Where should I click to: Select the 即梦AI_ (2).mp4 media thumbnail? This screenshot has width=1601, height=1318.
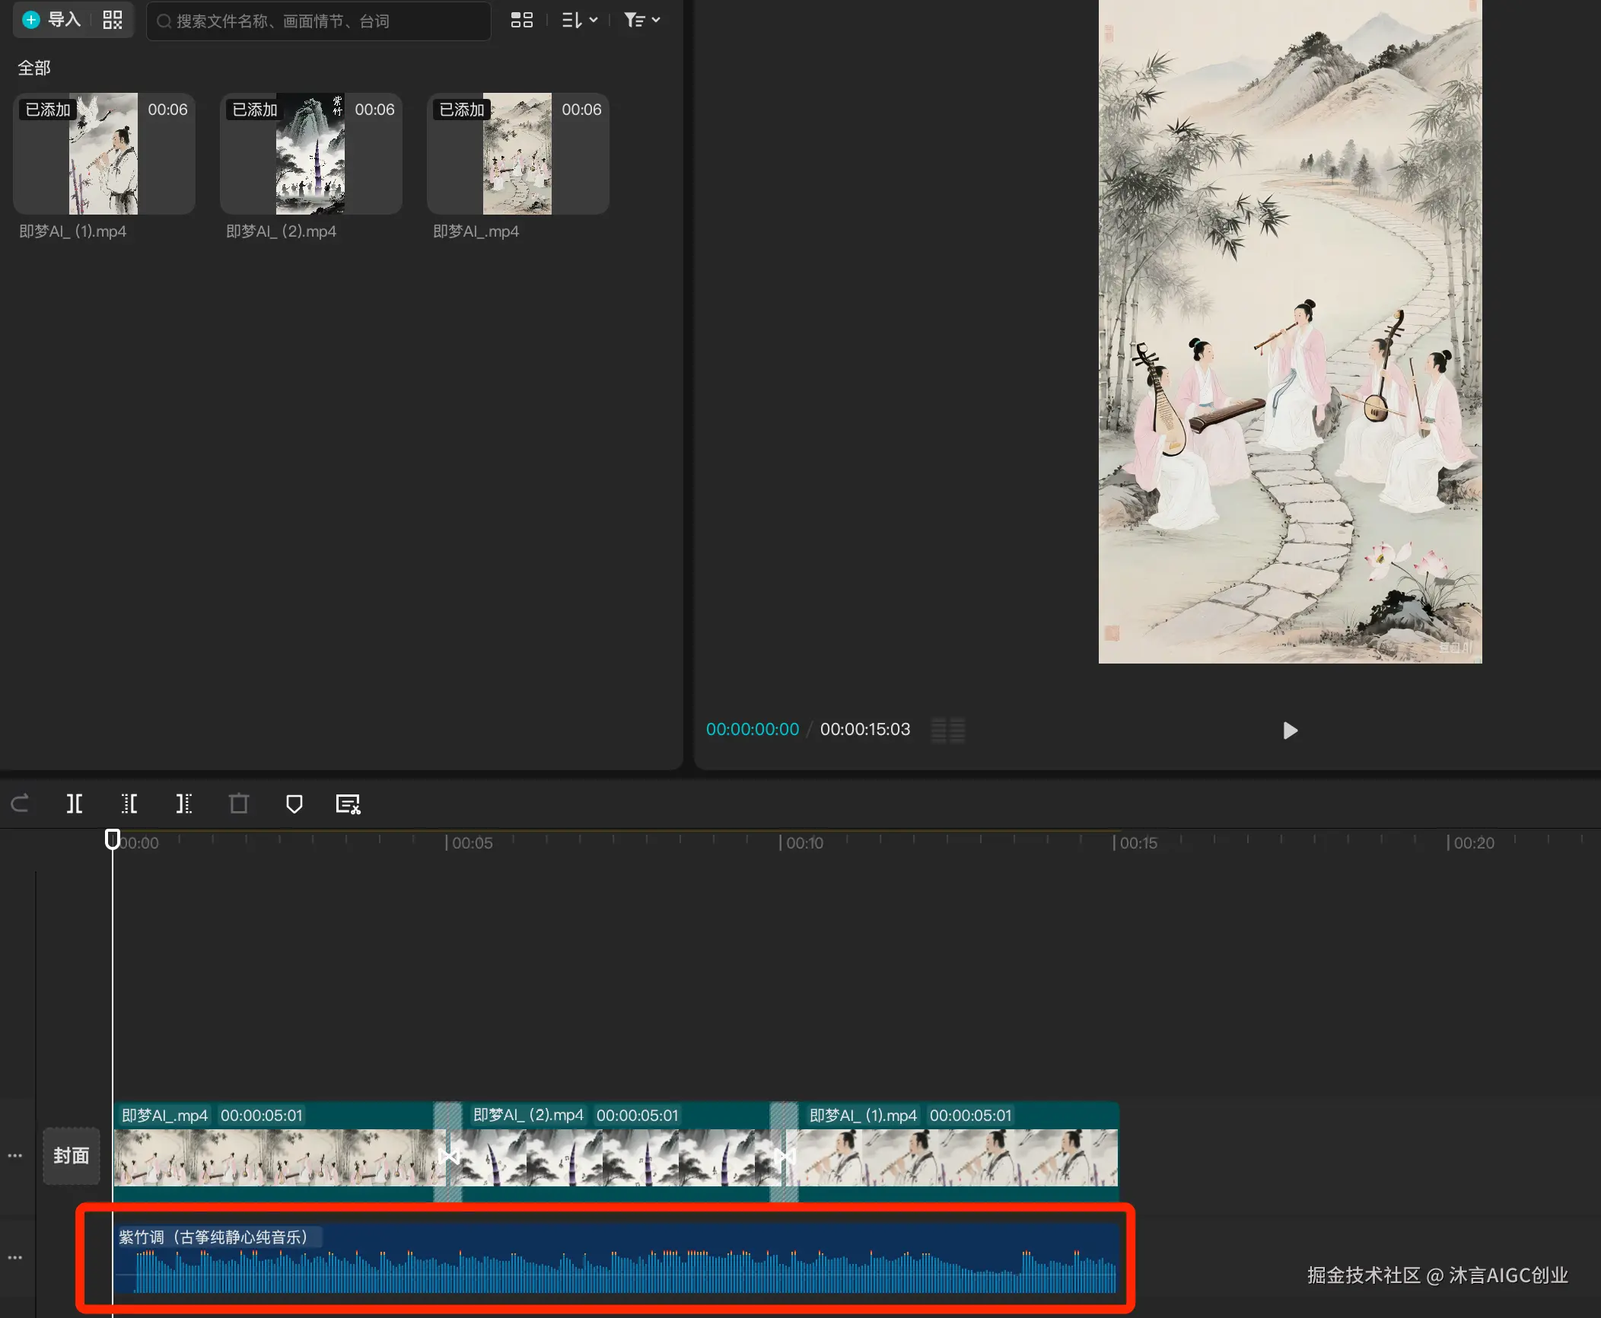point(310,154)
